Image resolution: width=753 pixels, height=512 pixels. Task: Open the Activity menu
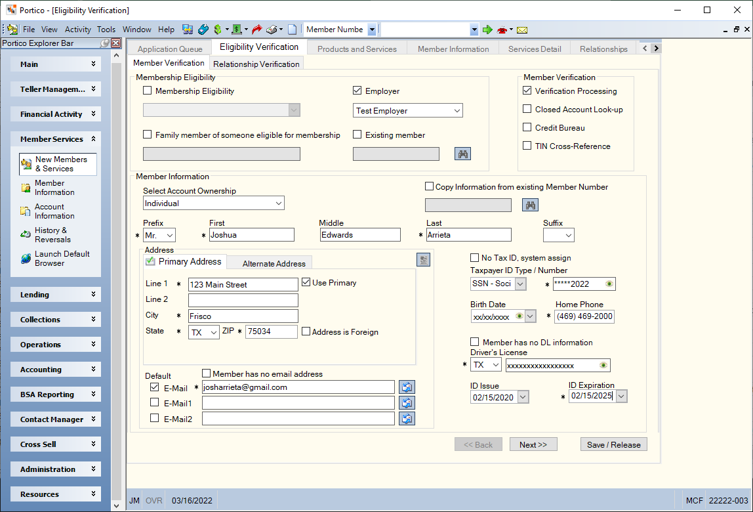tap(78, 30)
